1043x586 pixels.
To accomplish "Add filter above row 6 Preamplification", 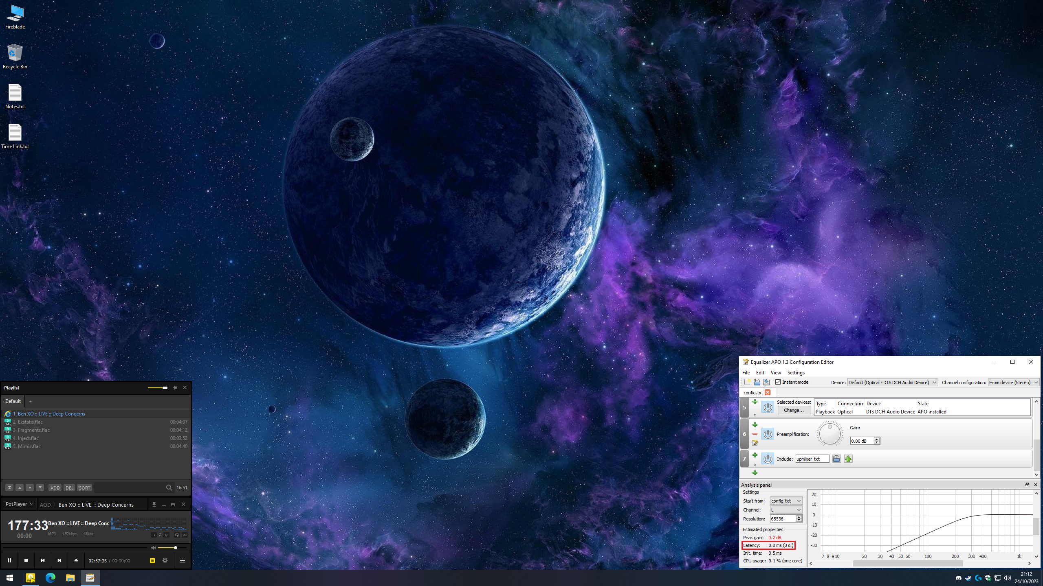I will [755, 425].
